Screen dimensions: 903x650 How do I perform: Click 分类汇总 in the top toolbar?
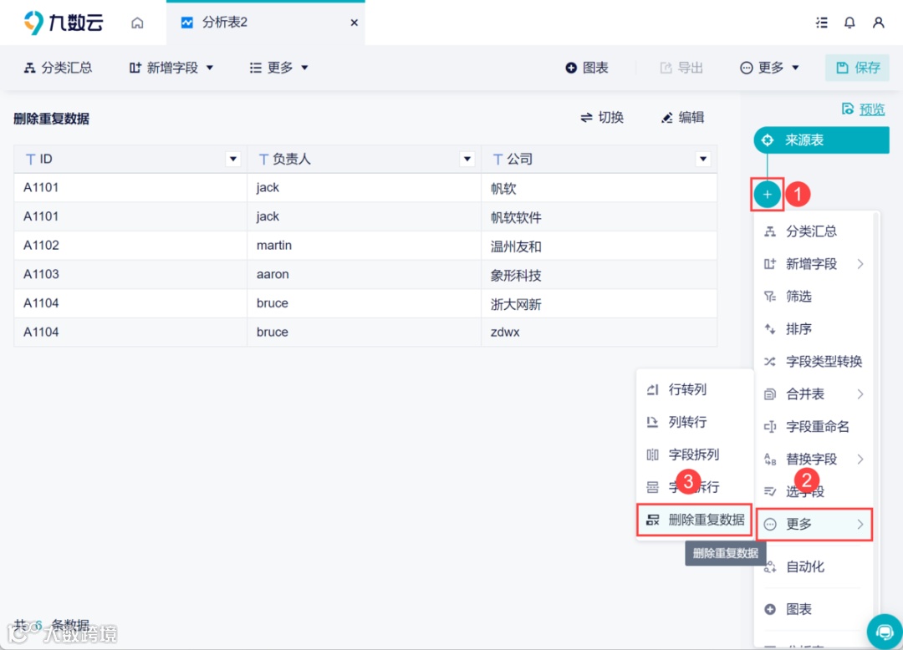tap(59, 68)
